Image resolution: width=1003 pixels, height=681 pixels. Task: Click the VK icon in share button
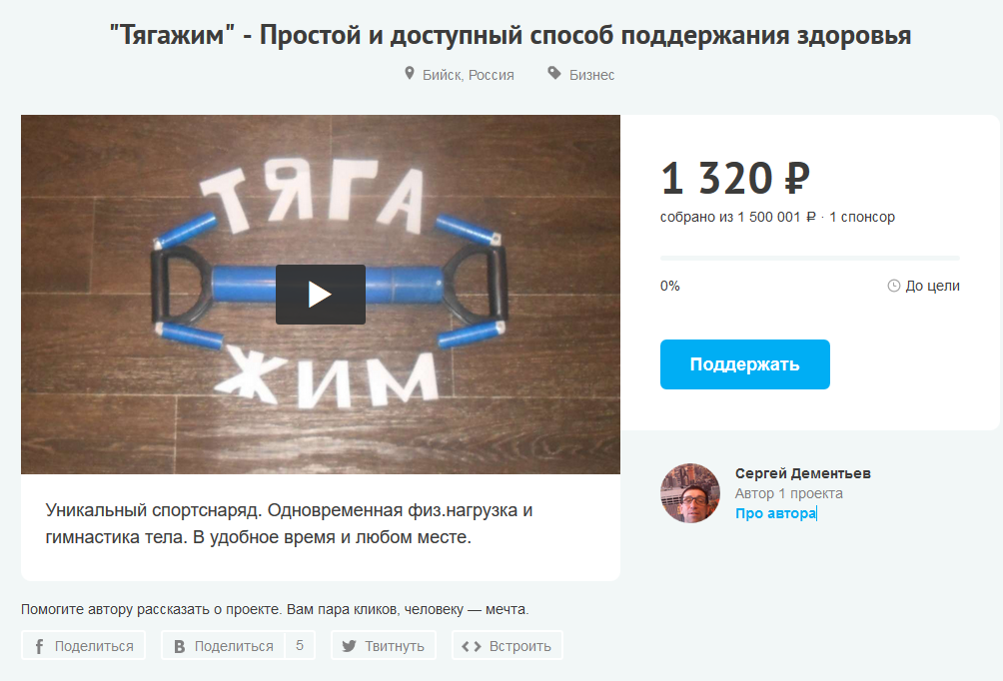pyautogui.click(x=180, y=646)
